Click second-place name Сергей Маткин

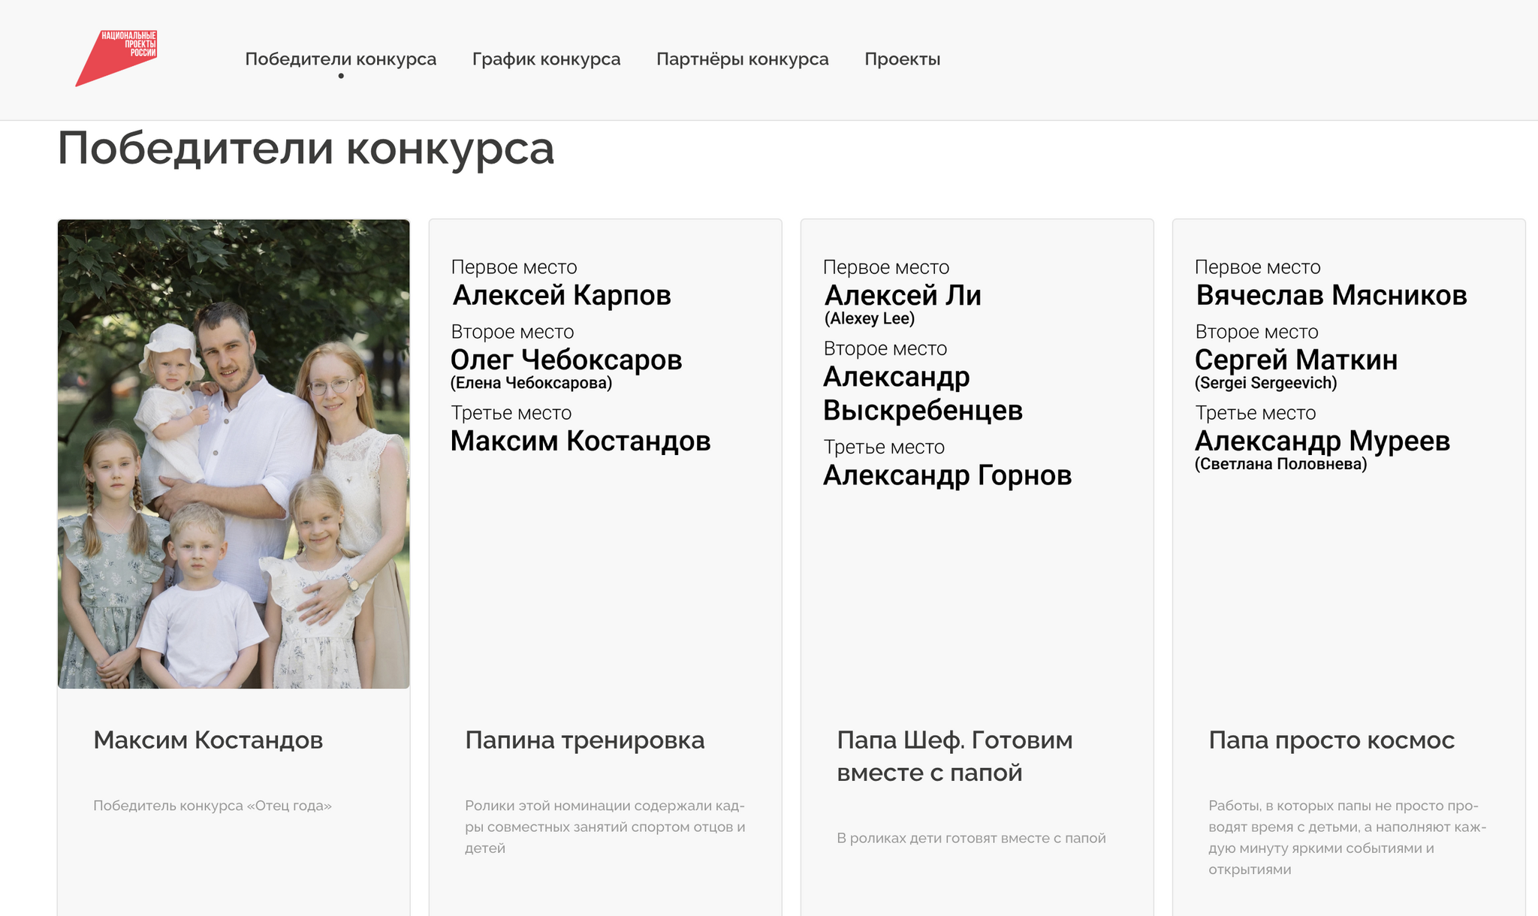(x=1295, y=360)
